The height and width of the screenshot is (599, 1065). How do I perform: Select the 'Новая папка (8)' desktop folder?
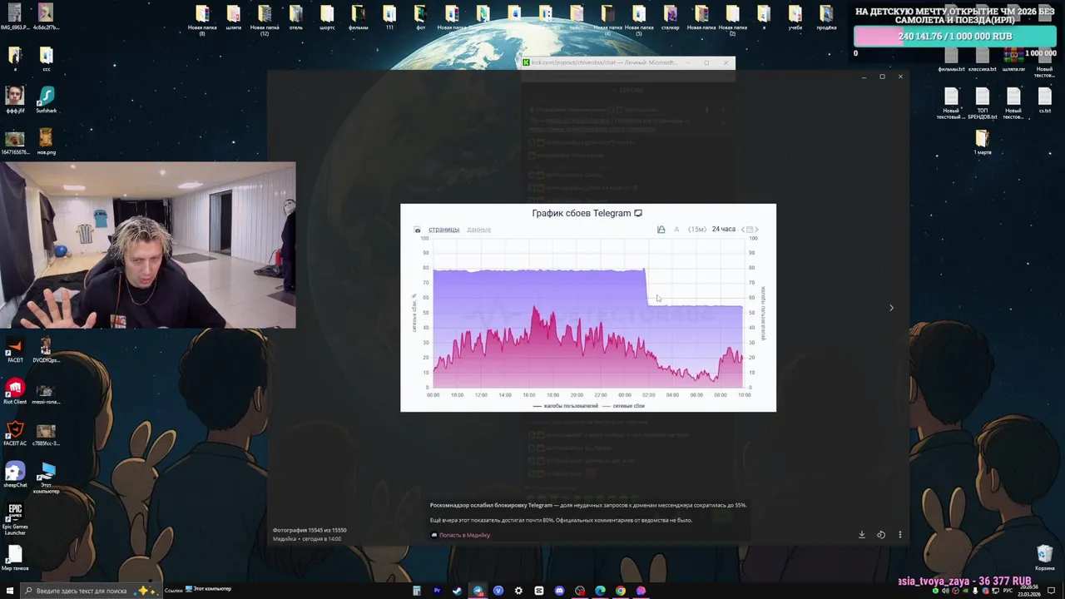(202, 20)
